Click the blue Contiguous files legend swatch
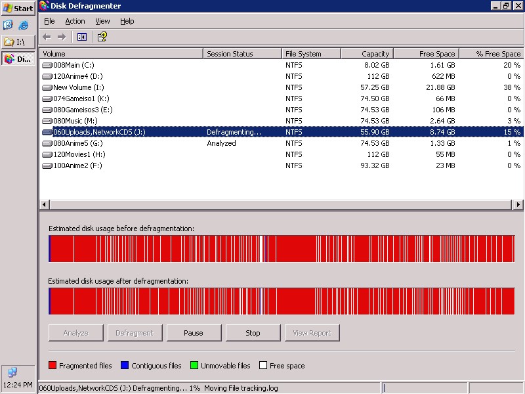The image size is (525, 394). tap(125, 365)
